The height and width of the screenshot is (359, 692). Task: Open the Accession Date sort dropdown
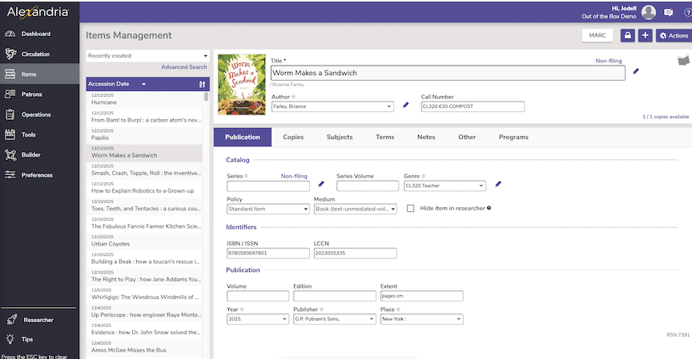pos(143,84)
